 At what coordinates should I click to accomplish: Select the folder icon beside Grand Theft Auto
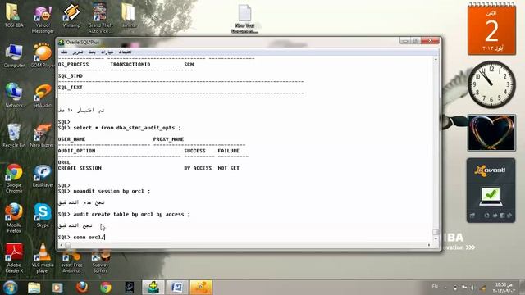(x=129, y=16)
